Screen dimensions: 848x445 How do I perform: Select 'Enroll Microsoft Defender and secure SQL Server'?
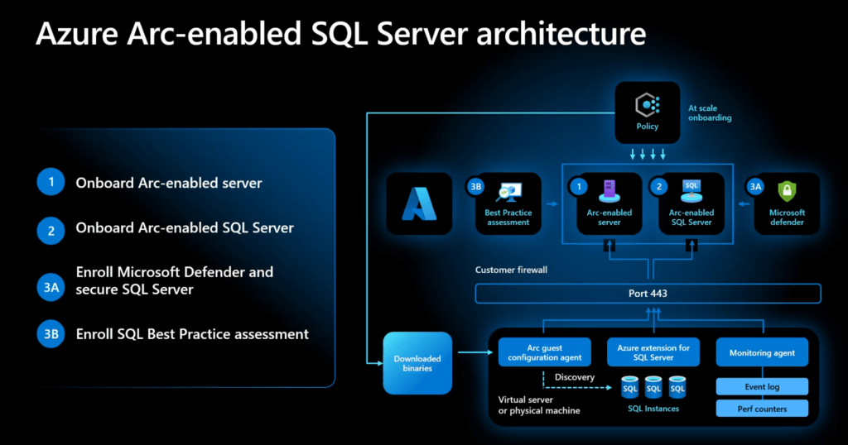(174, 280)
